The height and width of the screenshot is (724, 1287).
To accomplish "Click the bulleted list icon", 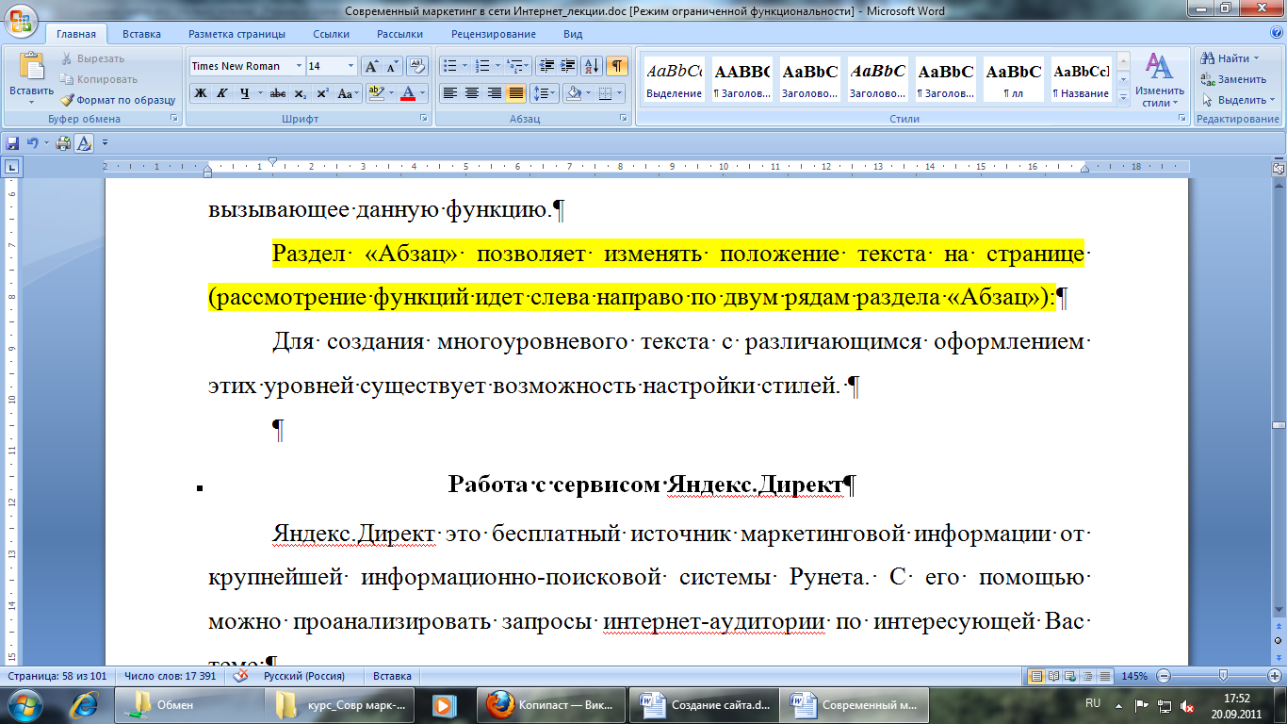I will pos(449,66).
